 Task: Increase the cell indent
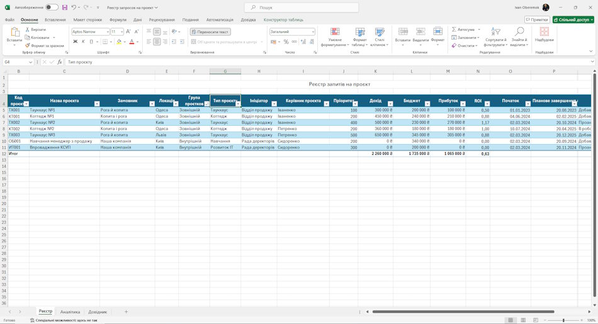(182, 42)
